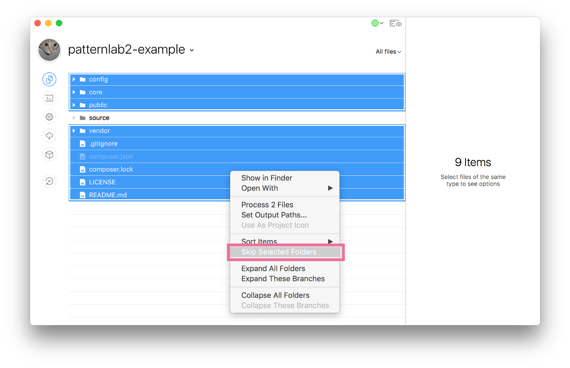
Task: Open the 'Sort Items' submenu
Action: (x=259, y=241)
